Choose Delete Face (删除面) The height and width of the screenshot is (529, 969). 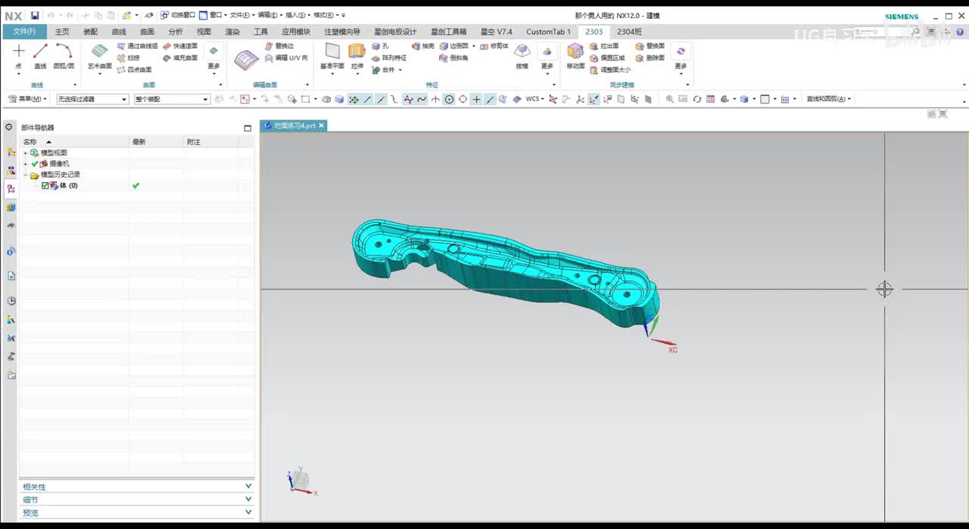(650, 57)
